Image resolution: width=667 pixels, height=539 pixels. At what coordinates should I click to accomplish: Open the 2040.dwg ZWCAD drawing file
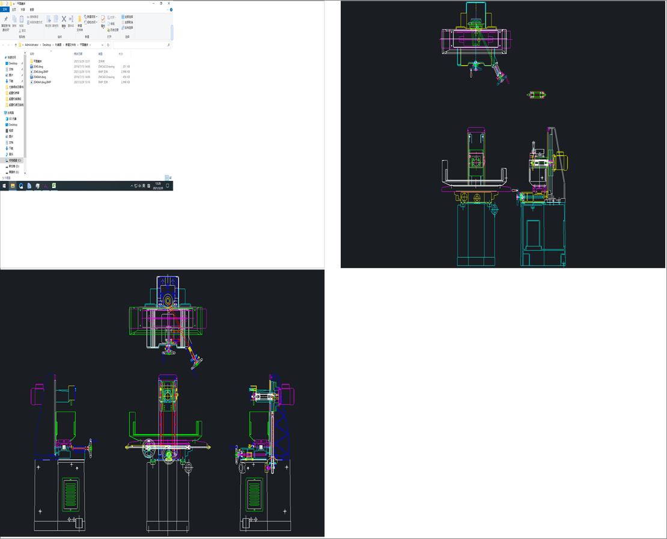[38, 66]
